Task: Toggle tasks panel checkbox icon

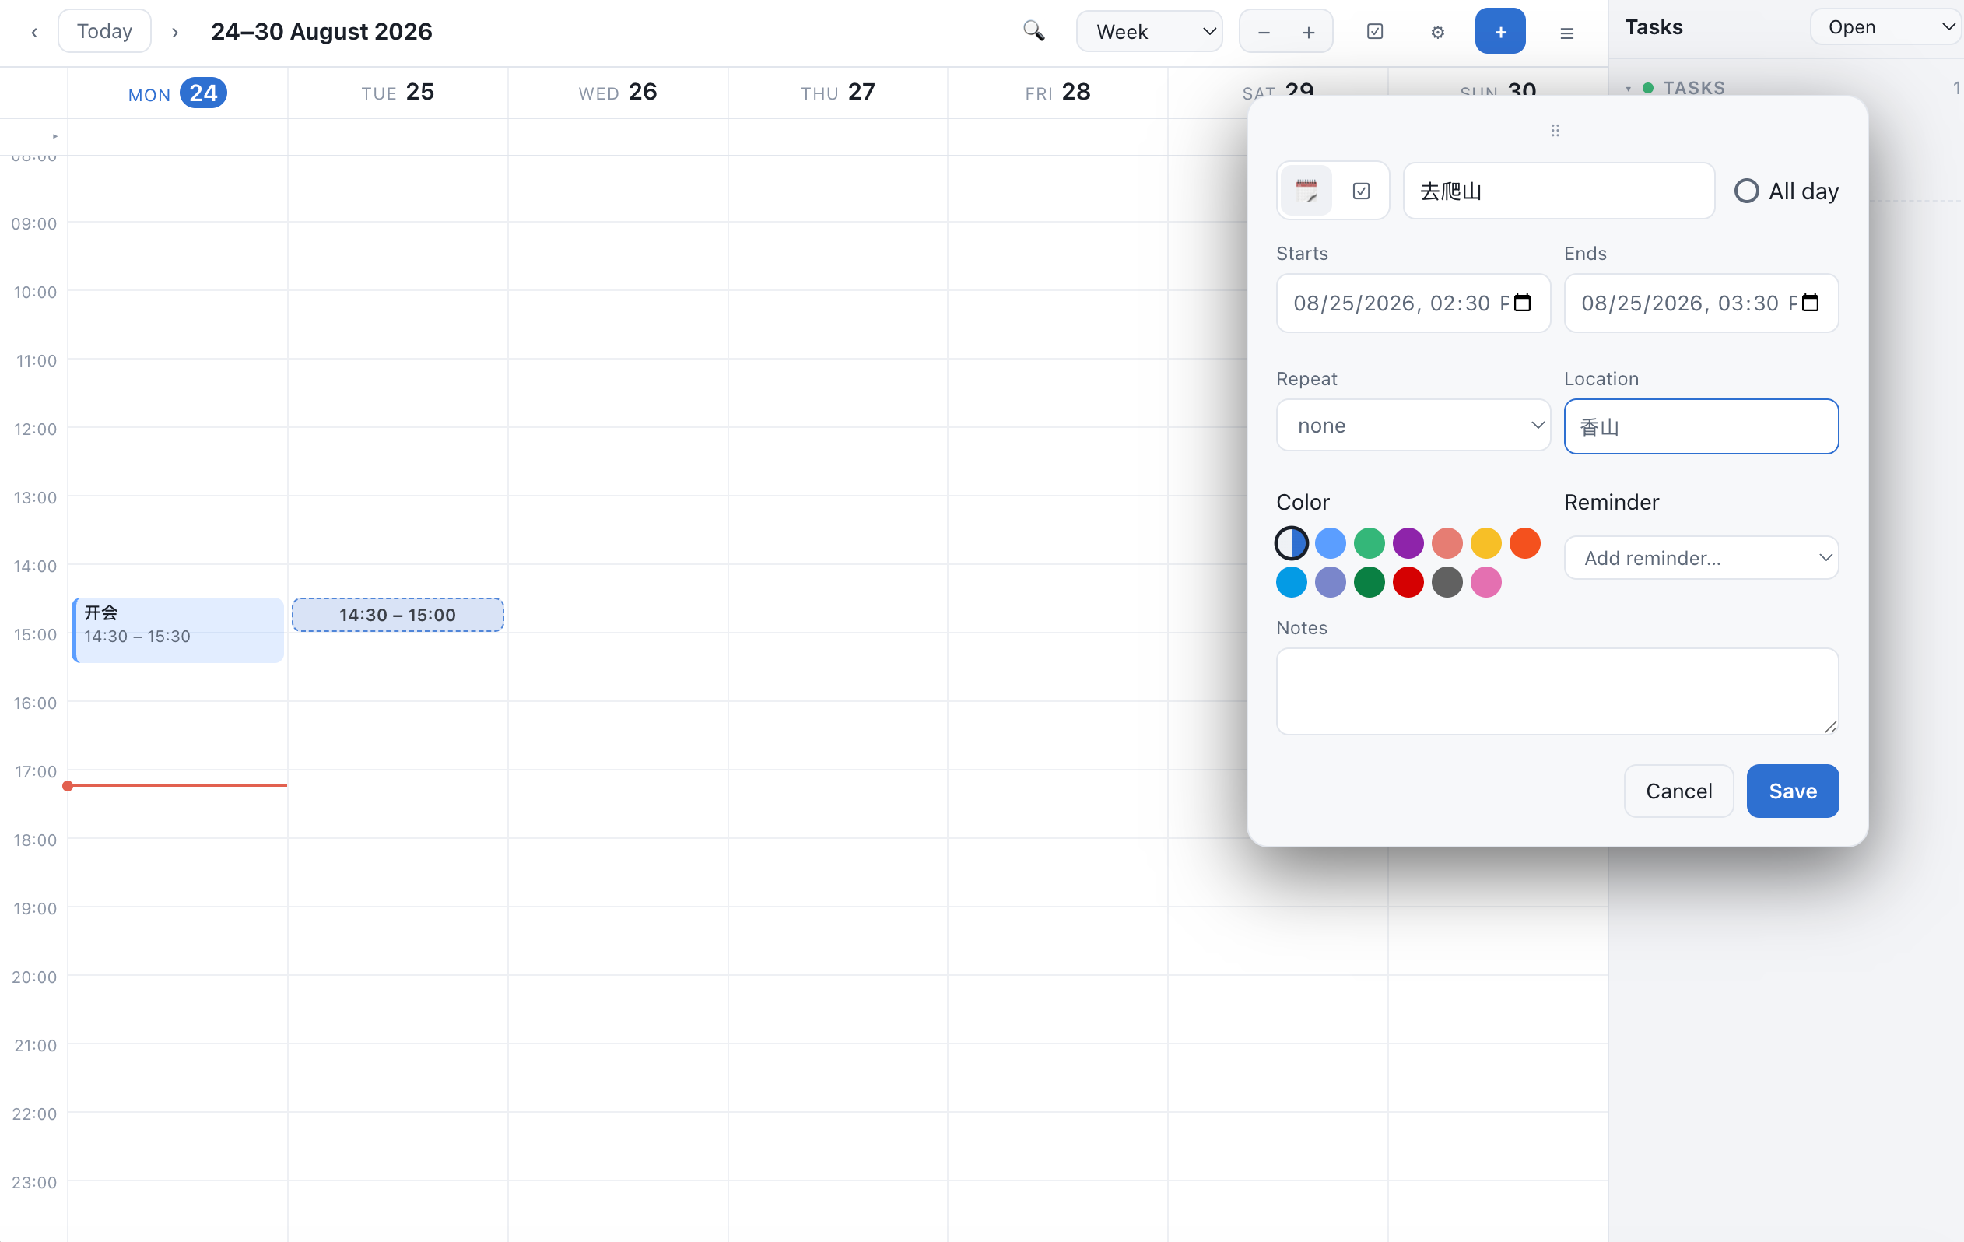Action: tap(1374, 31)
